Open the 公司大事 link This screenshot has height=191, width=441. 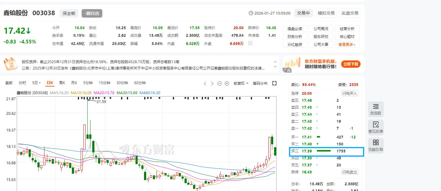[321, 44]
